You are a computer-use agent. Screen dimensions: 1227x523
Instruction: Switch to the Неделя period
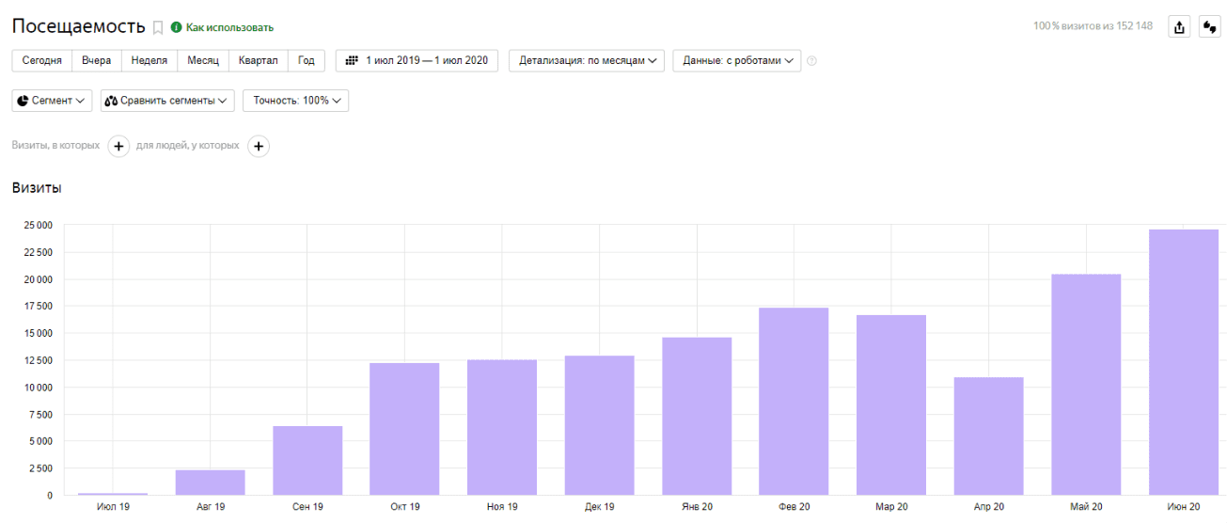click(149, 60)
